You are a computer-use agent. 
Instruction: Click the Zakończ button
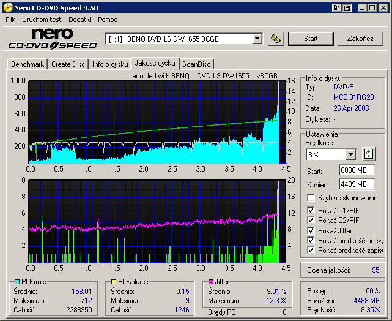[360, 39]
